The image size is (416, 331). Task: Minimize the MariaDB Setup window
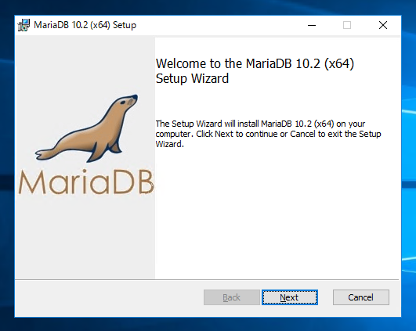click(312, 26)
